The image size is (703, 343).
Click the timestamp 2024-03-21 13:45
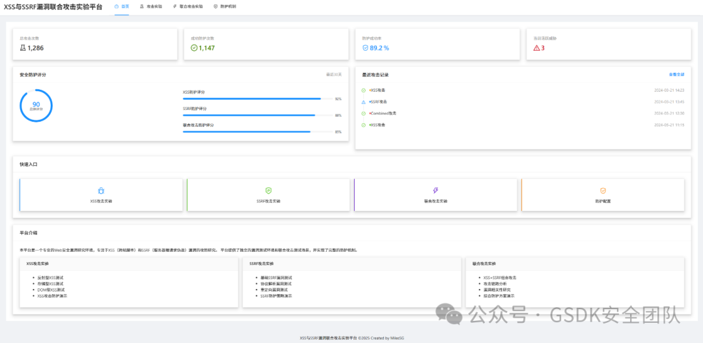click(669, 102)
